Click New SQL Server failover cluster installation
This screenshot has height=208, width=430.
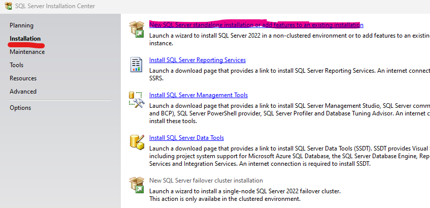tap(206, 180)
